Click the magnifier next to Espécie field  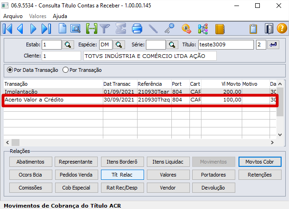pos(119,44)
